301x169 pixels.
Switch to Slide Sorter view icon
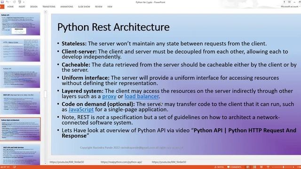click(x=254, y=167)
